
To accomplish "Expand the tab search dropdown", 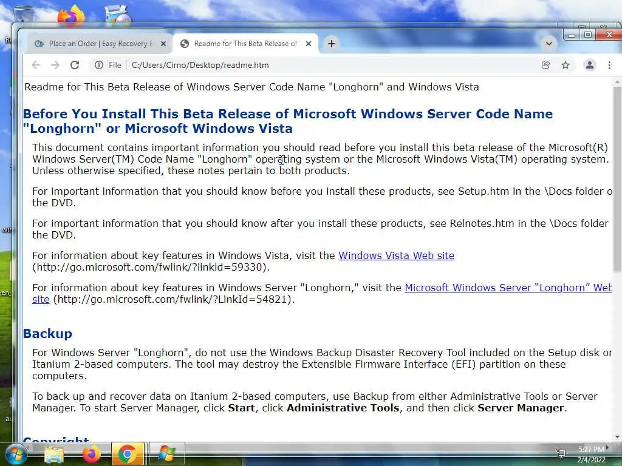I will pos(549,44).
